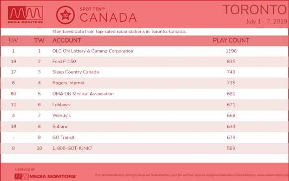Screen dimensions: 289x181
Task: Select the CANADA title text
Action: pos(108,18)
